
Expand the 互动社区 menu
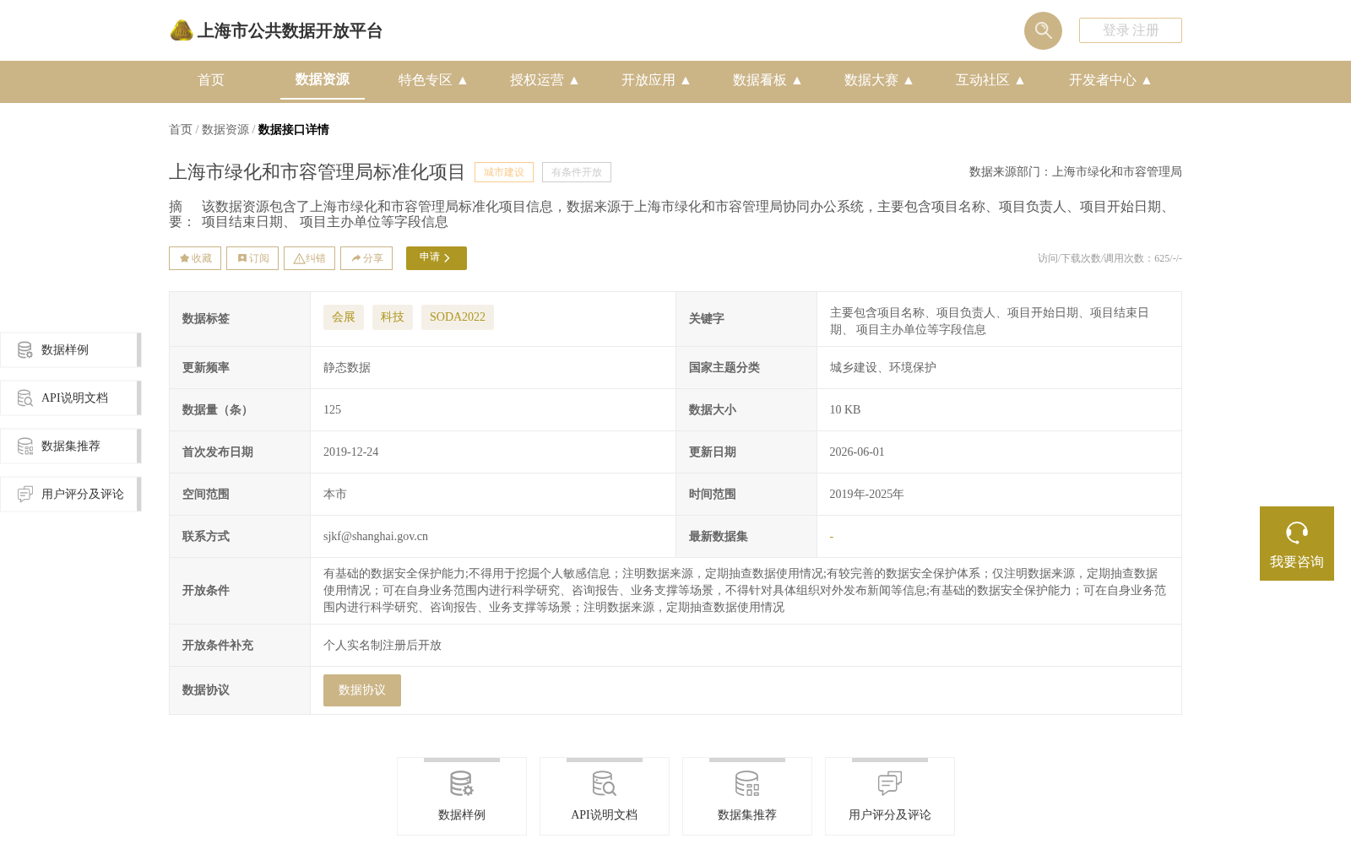(x=990, y=80)
